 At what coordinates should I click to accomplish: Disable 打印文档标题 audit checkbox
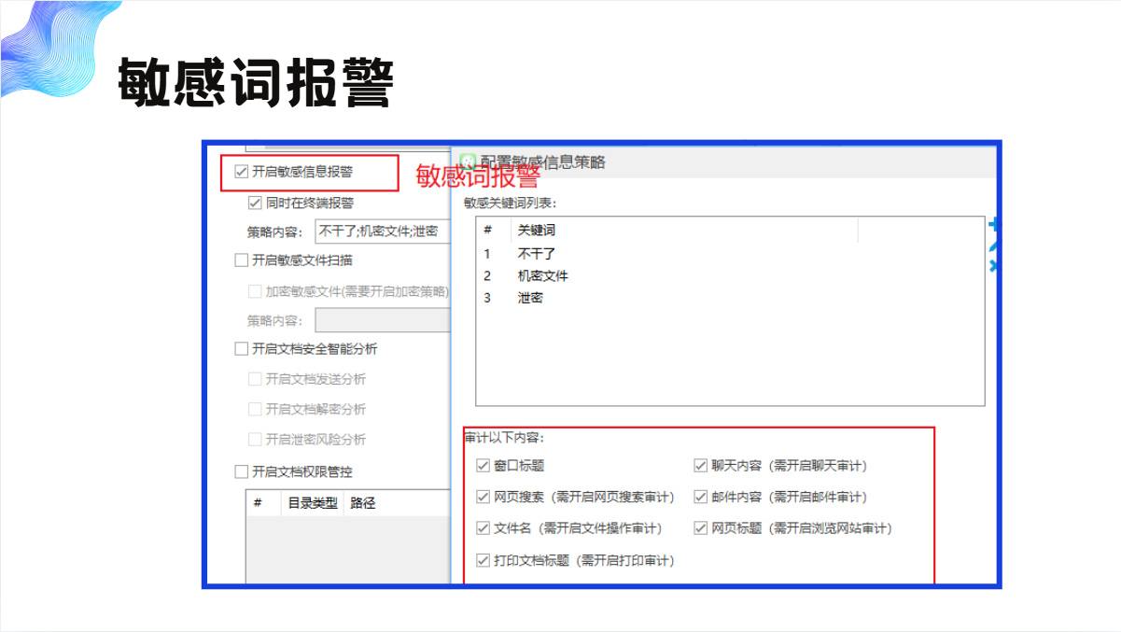tap(483, 560)
